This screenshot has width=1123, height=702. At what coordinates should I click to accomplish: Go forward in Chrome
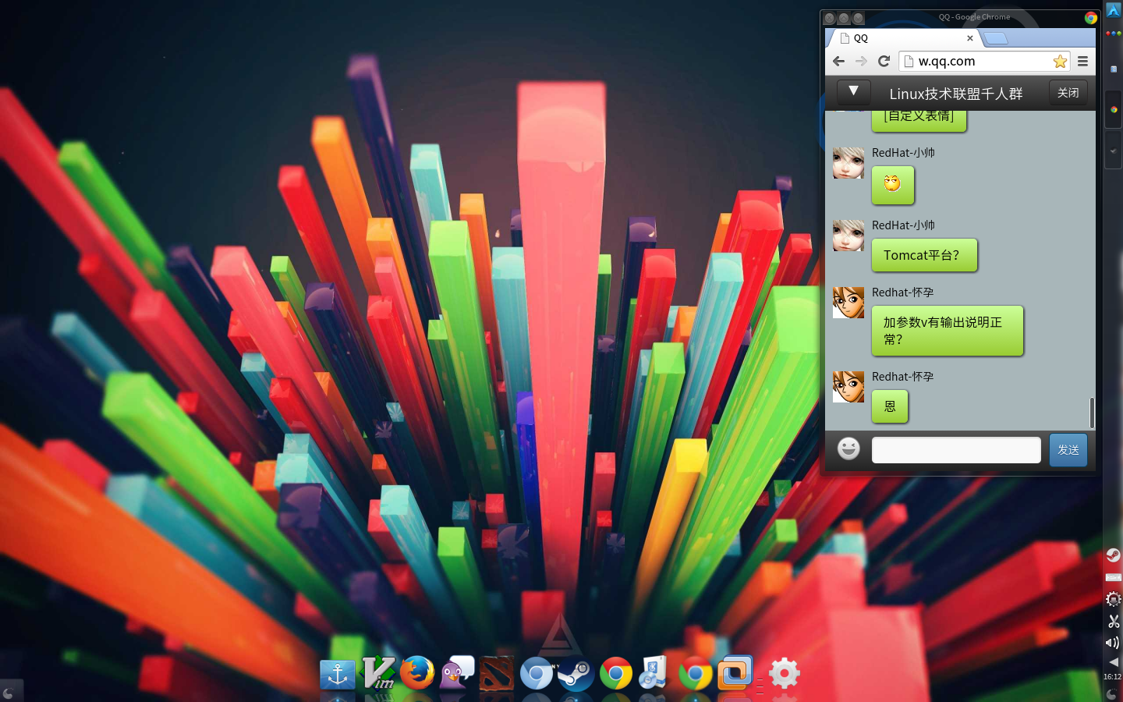coord(861,61)
